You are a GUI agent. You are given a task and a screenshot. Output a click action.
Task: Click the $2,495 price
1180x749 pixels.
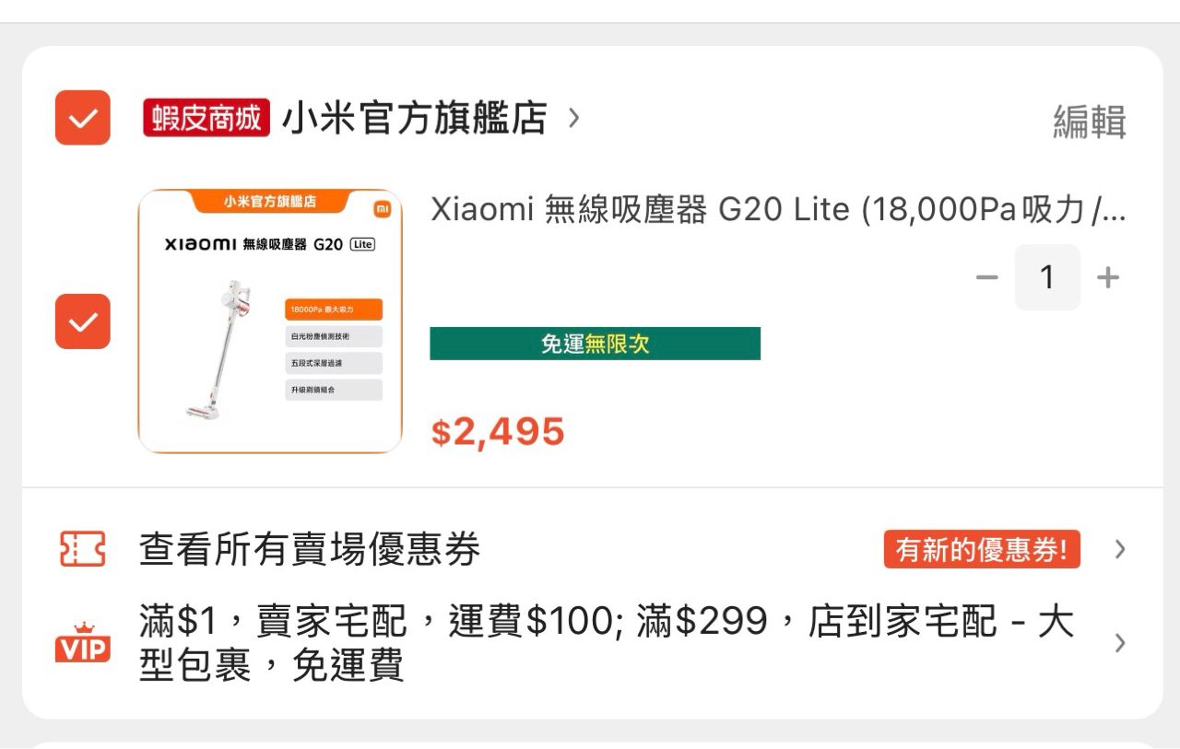pyautogui.click(x=498, y=431)
